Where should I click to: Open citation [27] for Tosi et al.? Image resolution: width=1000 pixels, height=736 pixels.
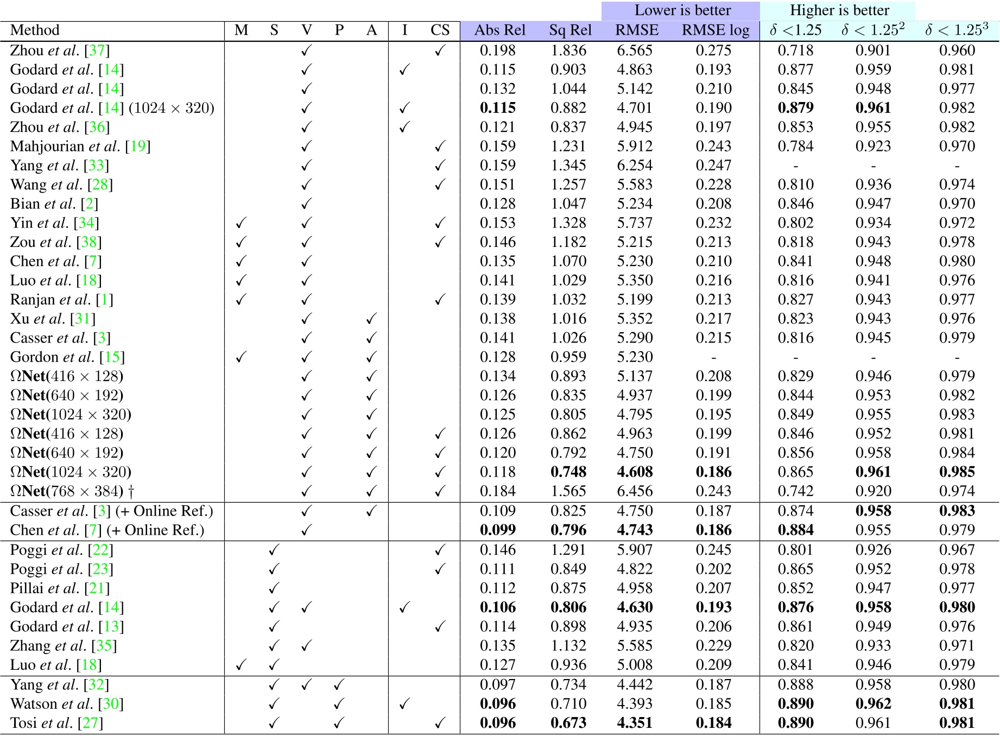pyautogui.click(x=90, y=723)
